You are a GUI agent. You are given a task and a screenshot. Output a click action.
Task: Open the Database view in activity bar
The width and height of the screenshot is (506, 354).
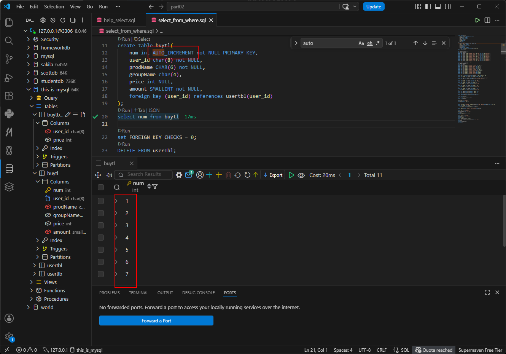[x=9, y=168]
